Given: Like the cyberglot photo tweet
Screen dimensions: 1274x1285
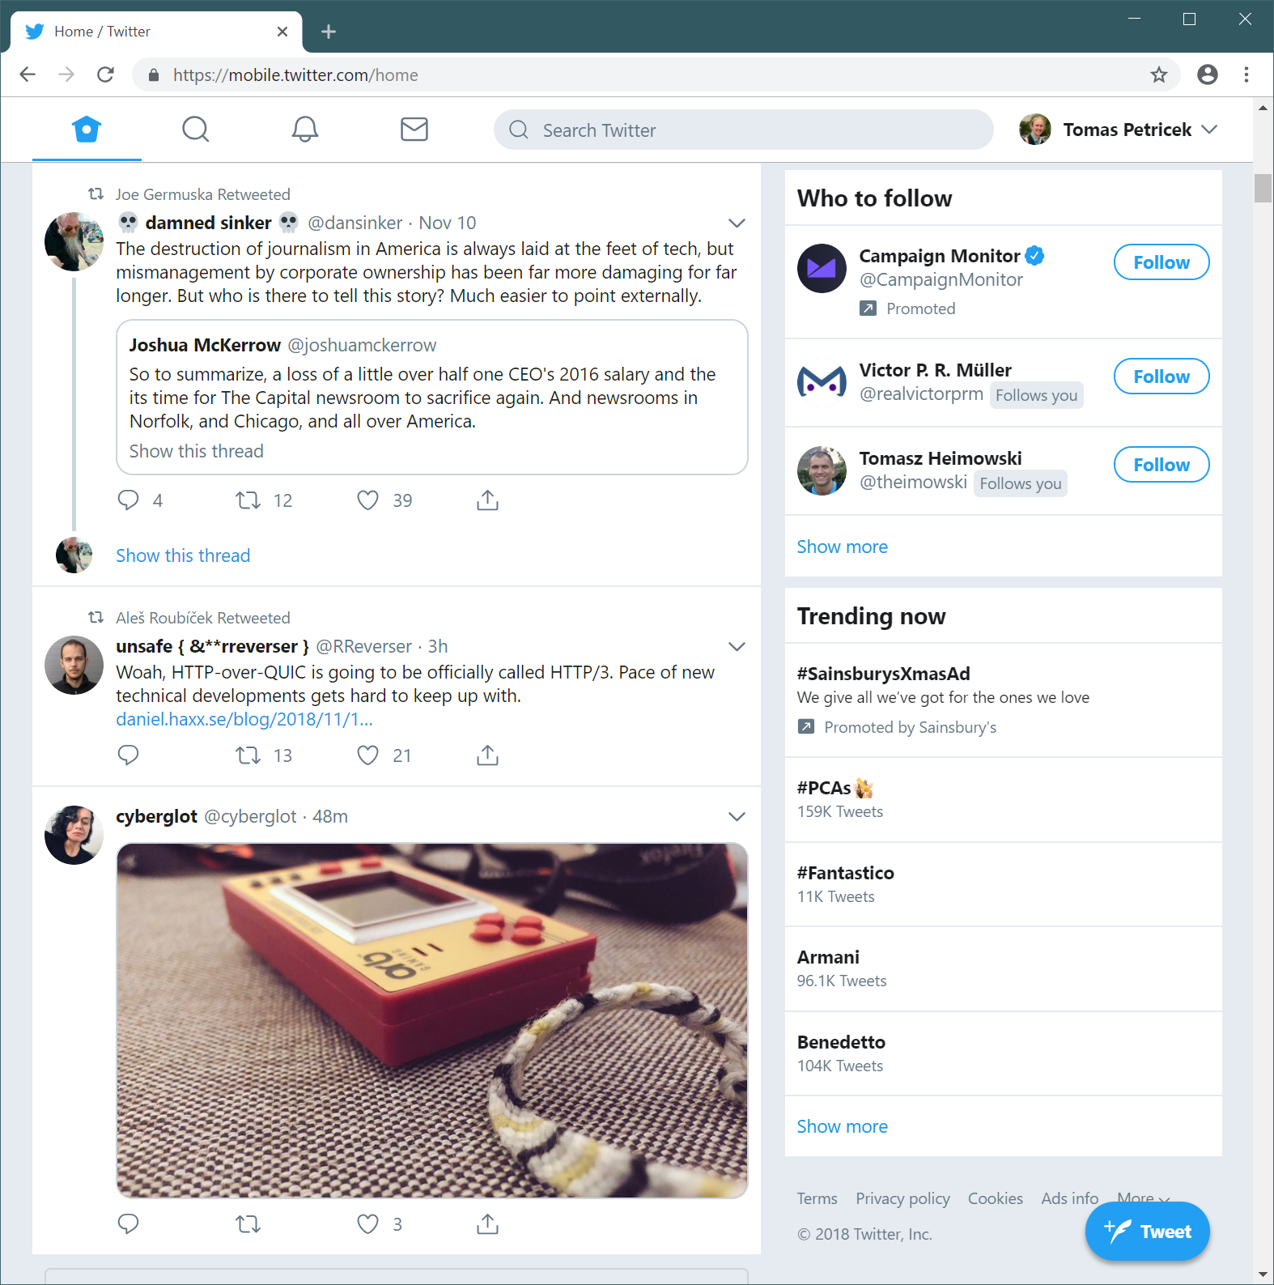Looking at the screenshot, I should (x=368, y=1223).
